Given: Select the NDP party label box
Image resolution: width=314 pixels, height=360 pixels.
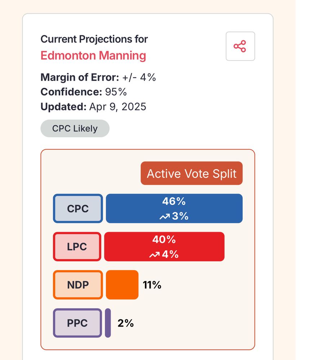Looking at the screenshot, I should point(78,285).
